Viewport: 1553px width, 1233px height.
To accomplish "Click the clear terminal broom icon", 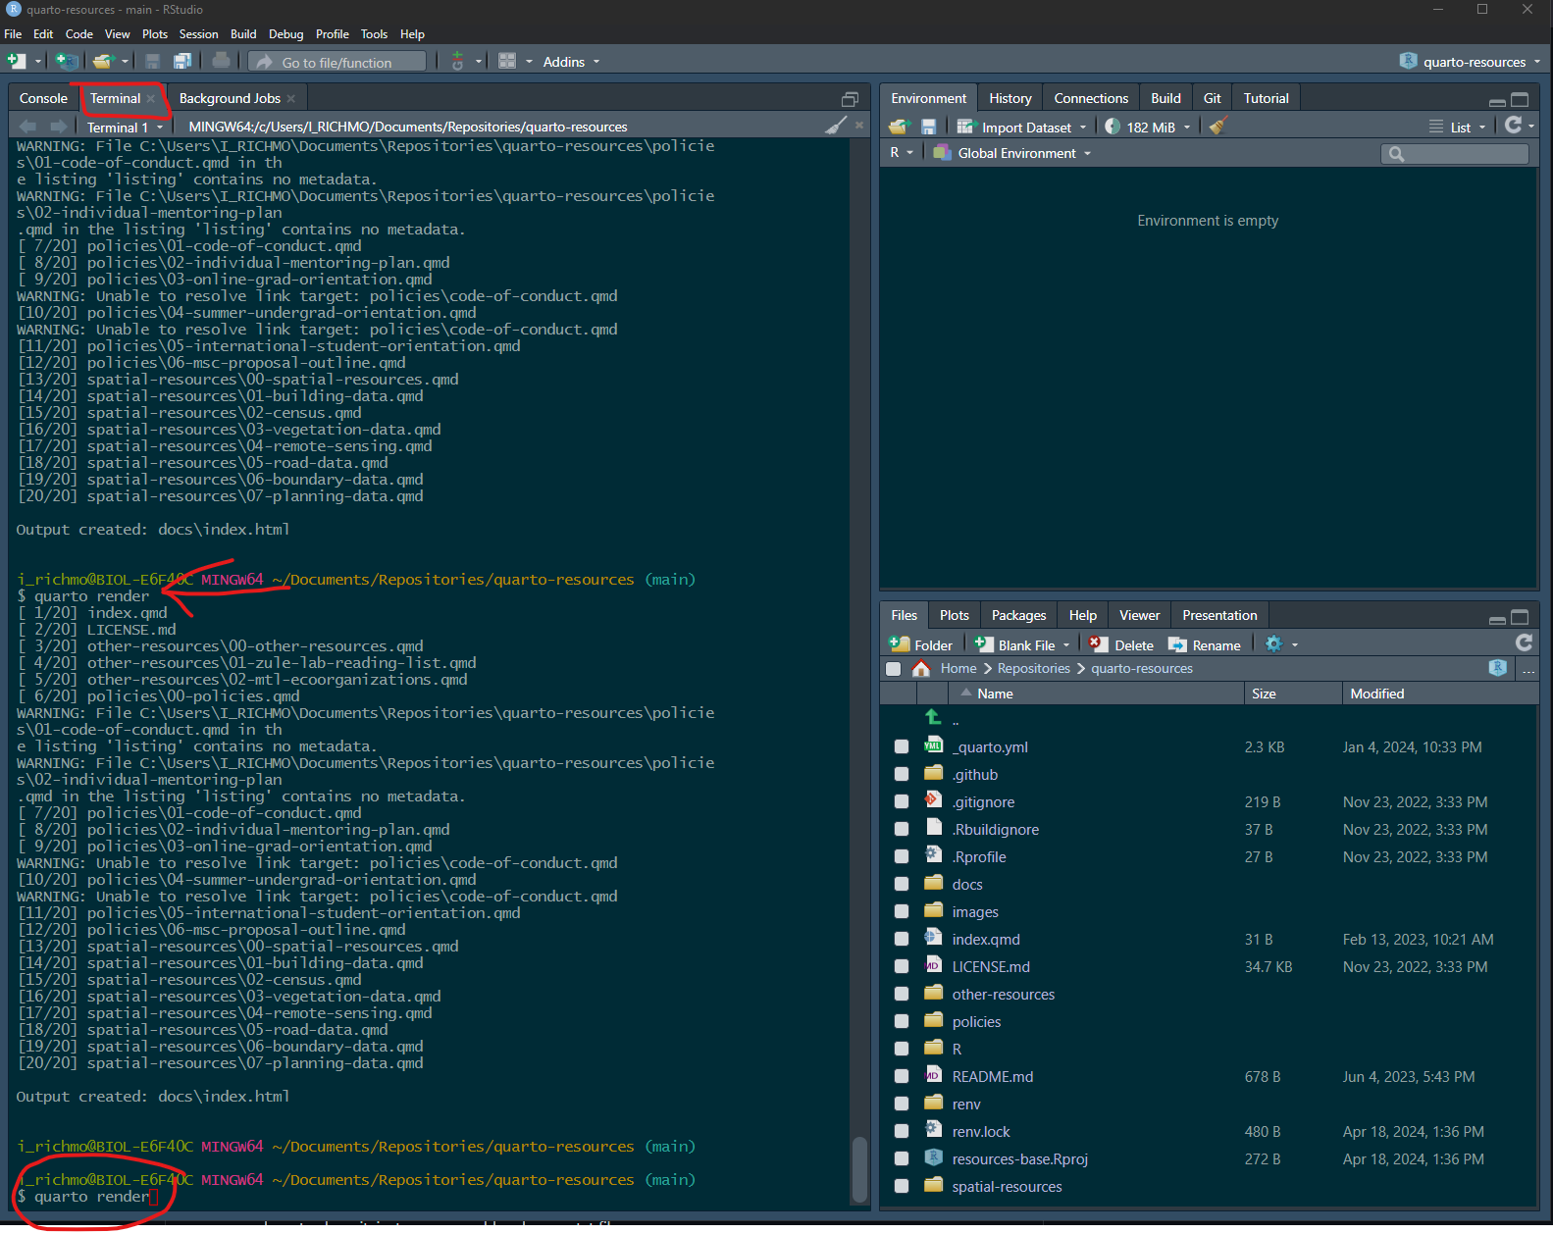I will coord(836,126).
